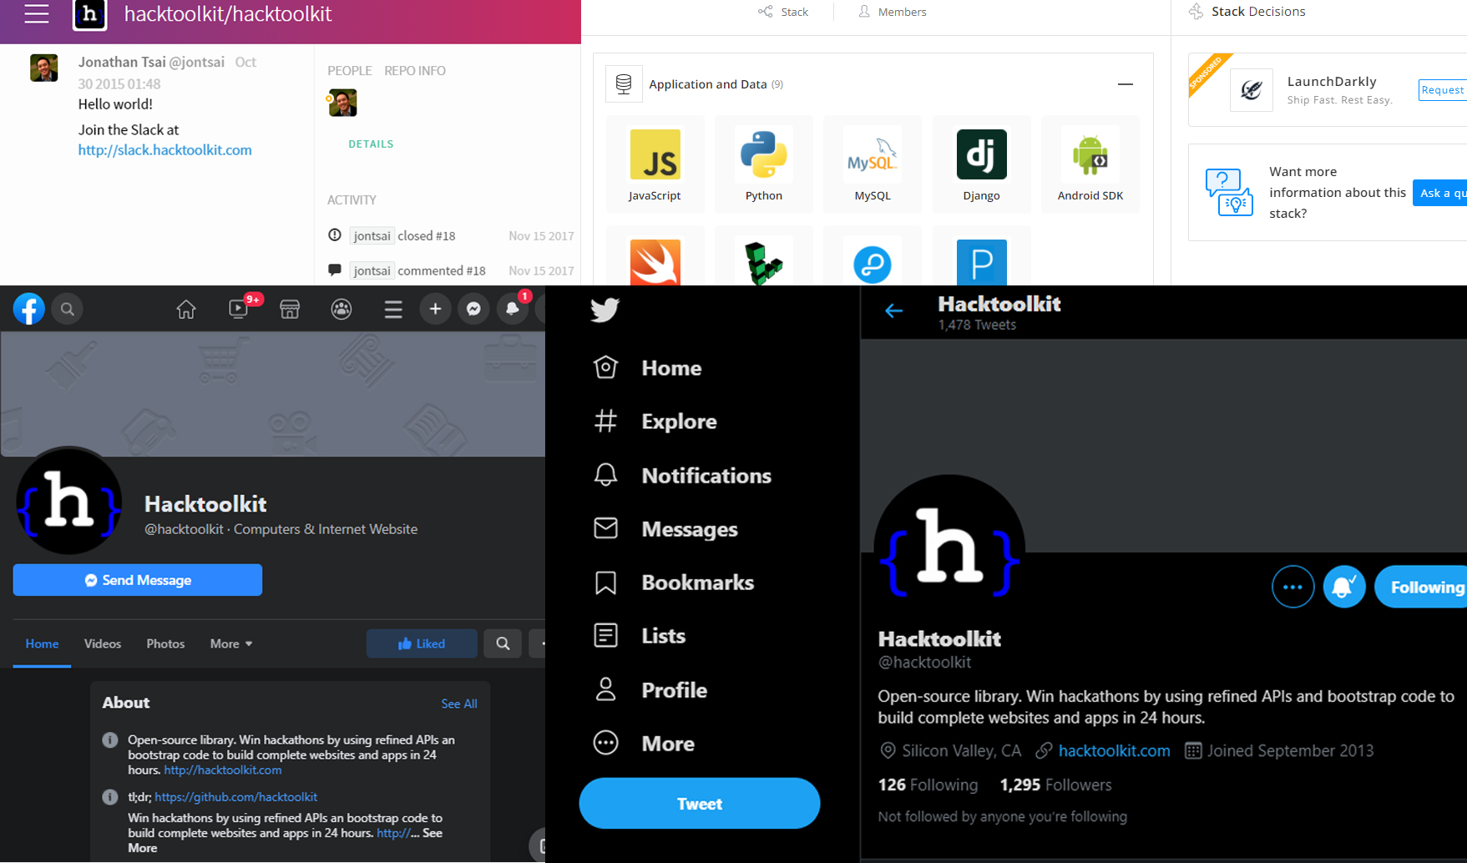Click the Facebook logo
1467x863 pixels.
tap(28, 309)
